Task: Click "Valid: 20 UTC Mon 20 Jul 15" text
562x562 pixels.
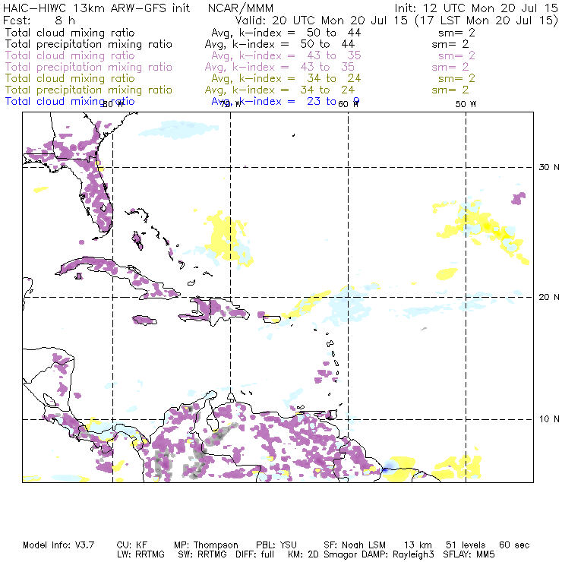Action: pos(321,21)
